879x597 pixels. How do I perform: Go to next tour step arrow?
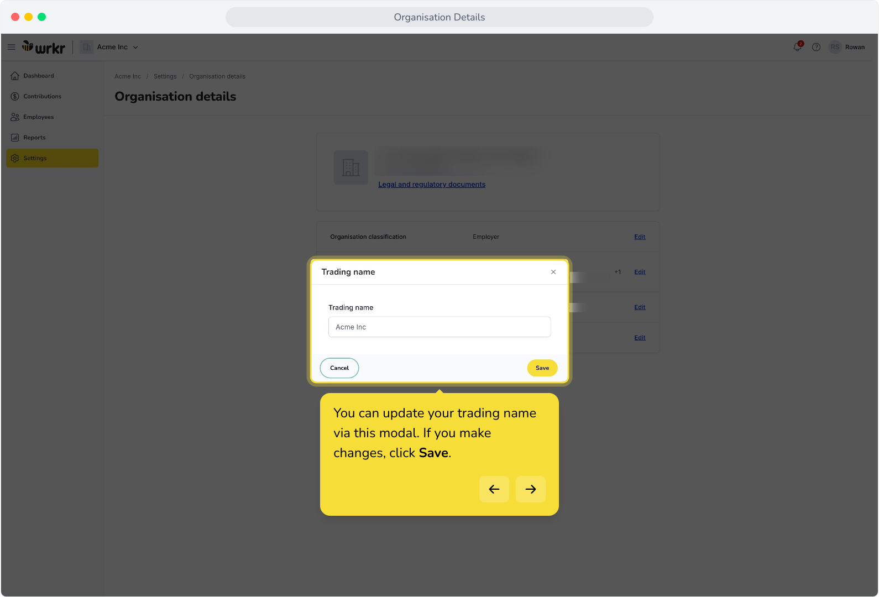click(531, 489)
